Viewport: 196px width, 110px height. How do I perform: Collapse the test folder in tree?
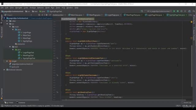pyautogui.click(x=10, y=47)
